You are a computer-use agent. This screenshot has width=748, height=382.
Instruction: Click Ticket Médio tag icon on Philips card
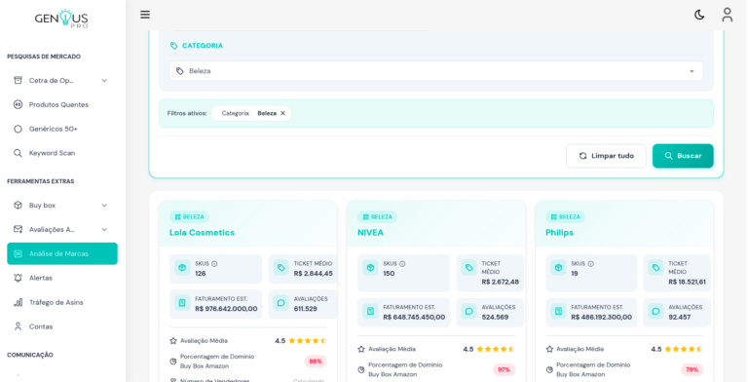click(x=655, y=268)
